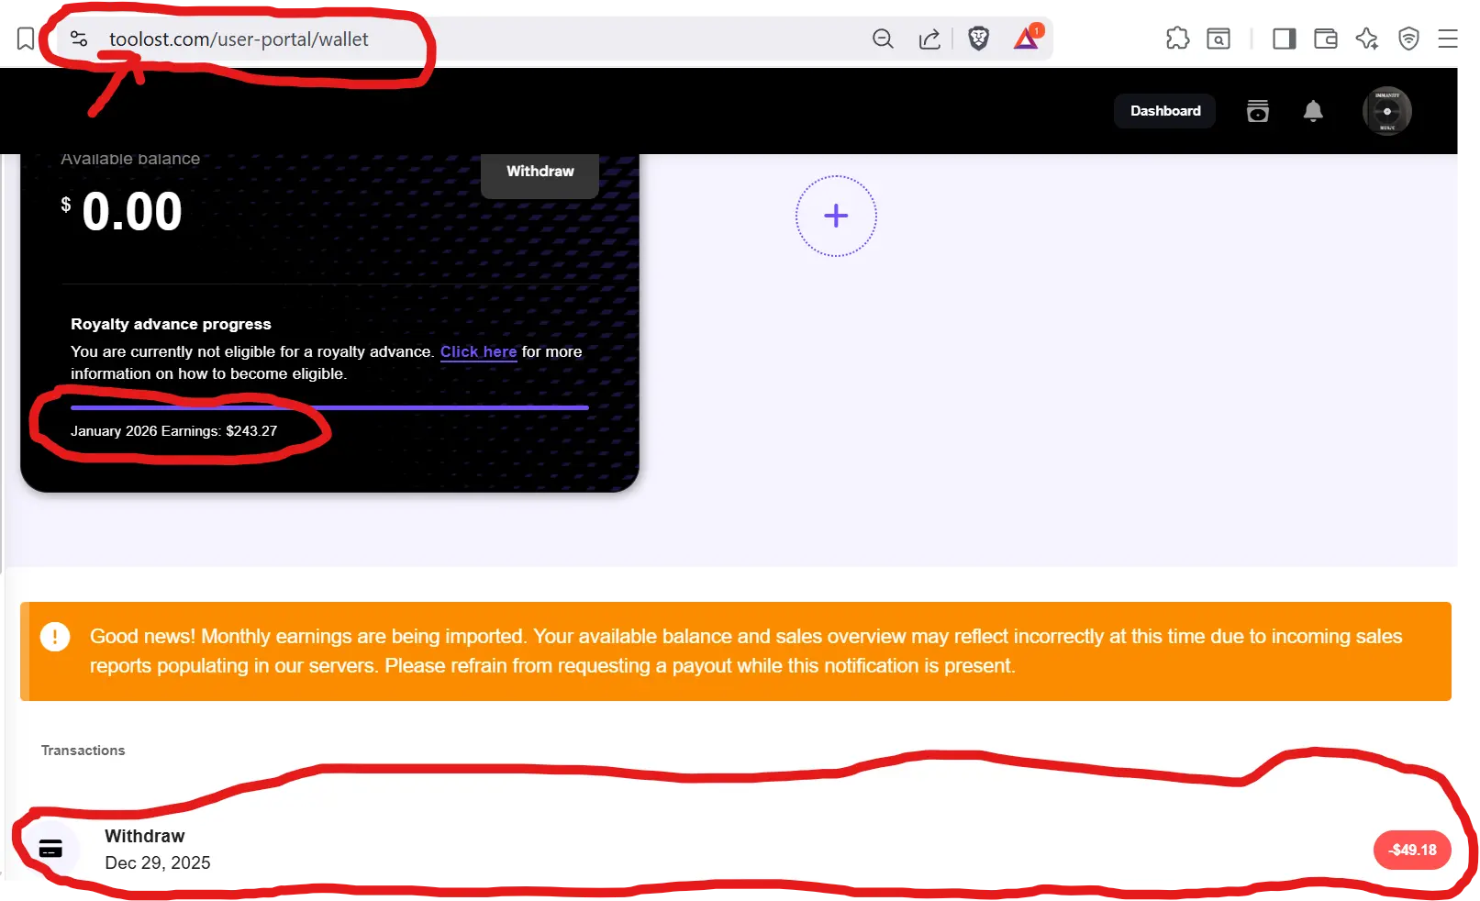Click the bookmark icon in the address bar
This screenshot has width=1480, height=901.
tap(26, 39)
